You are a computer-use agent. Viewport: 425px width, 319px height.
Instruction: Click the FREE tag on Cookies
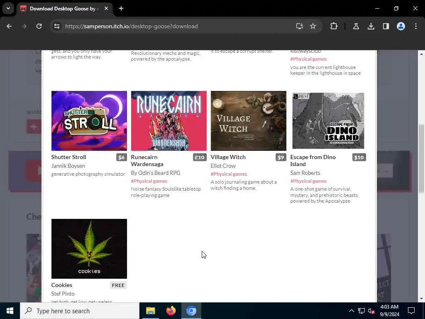[118, 285]
